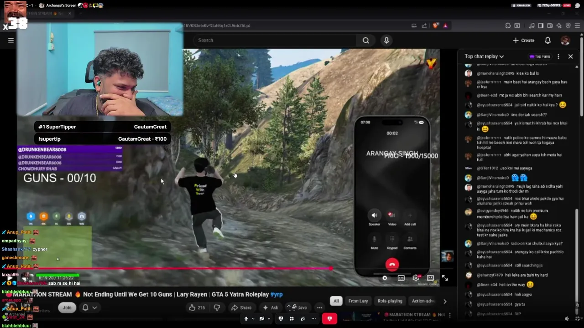The width and height of the screenshot is (584, 328).
Task: Open the browser wallet icon
Action: coord(550,26)
